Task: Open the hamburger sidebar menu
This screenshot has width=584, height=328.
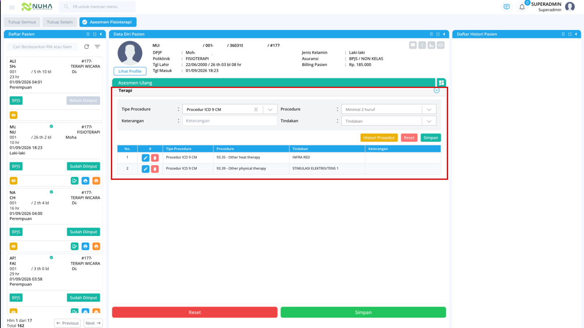Action: pyautogui.click(x=12, y=7)
